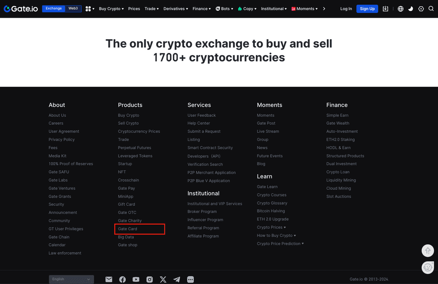
Task: Click the Gate.io logo
Action: (20, 9)
